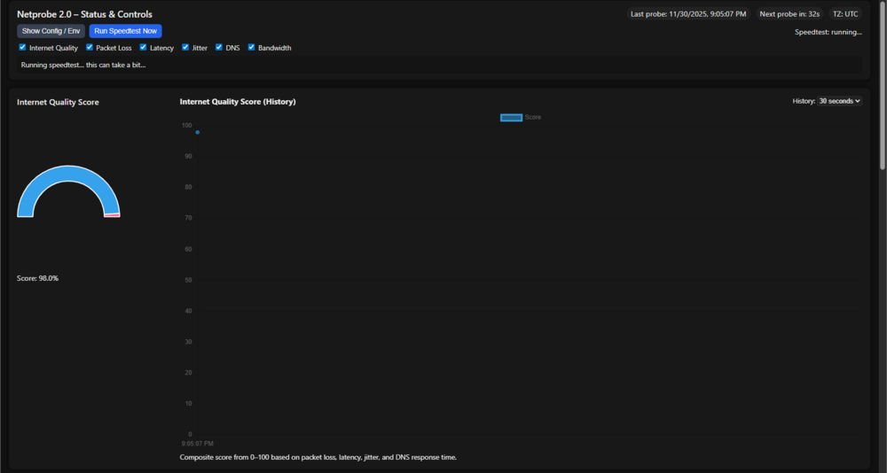Click the TZ: UTC badge
Image resolution: width=887 pixels, height=473 pixels.
tap(845, 14)
